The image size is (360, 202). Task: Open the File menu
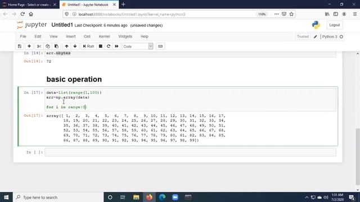click(23, 36)
